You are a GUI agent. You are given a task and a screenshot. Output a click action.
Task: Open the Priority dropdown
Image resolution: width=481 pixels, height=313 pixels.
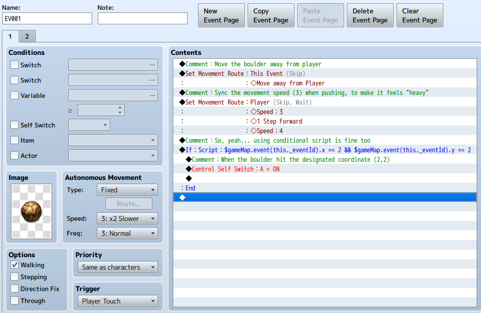[x=118, y=267]
